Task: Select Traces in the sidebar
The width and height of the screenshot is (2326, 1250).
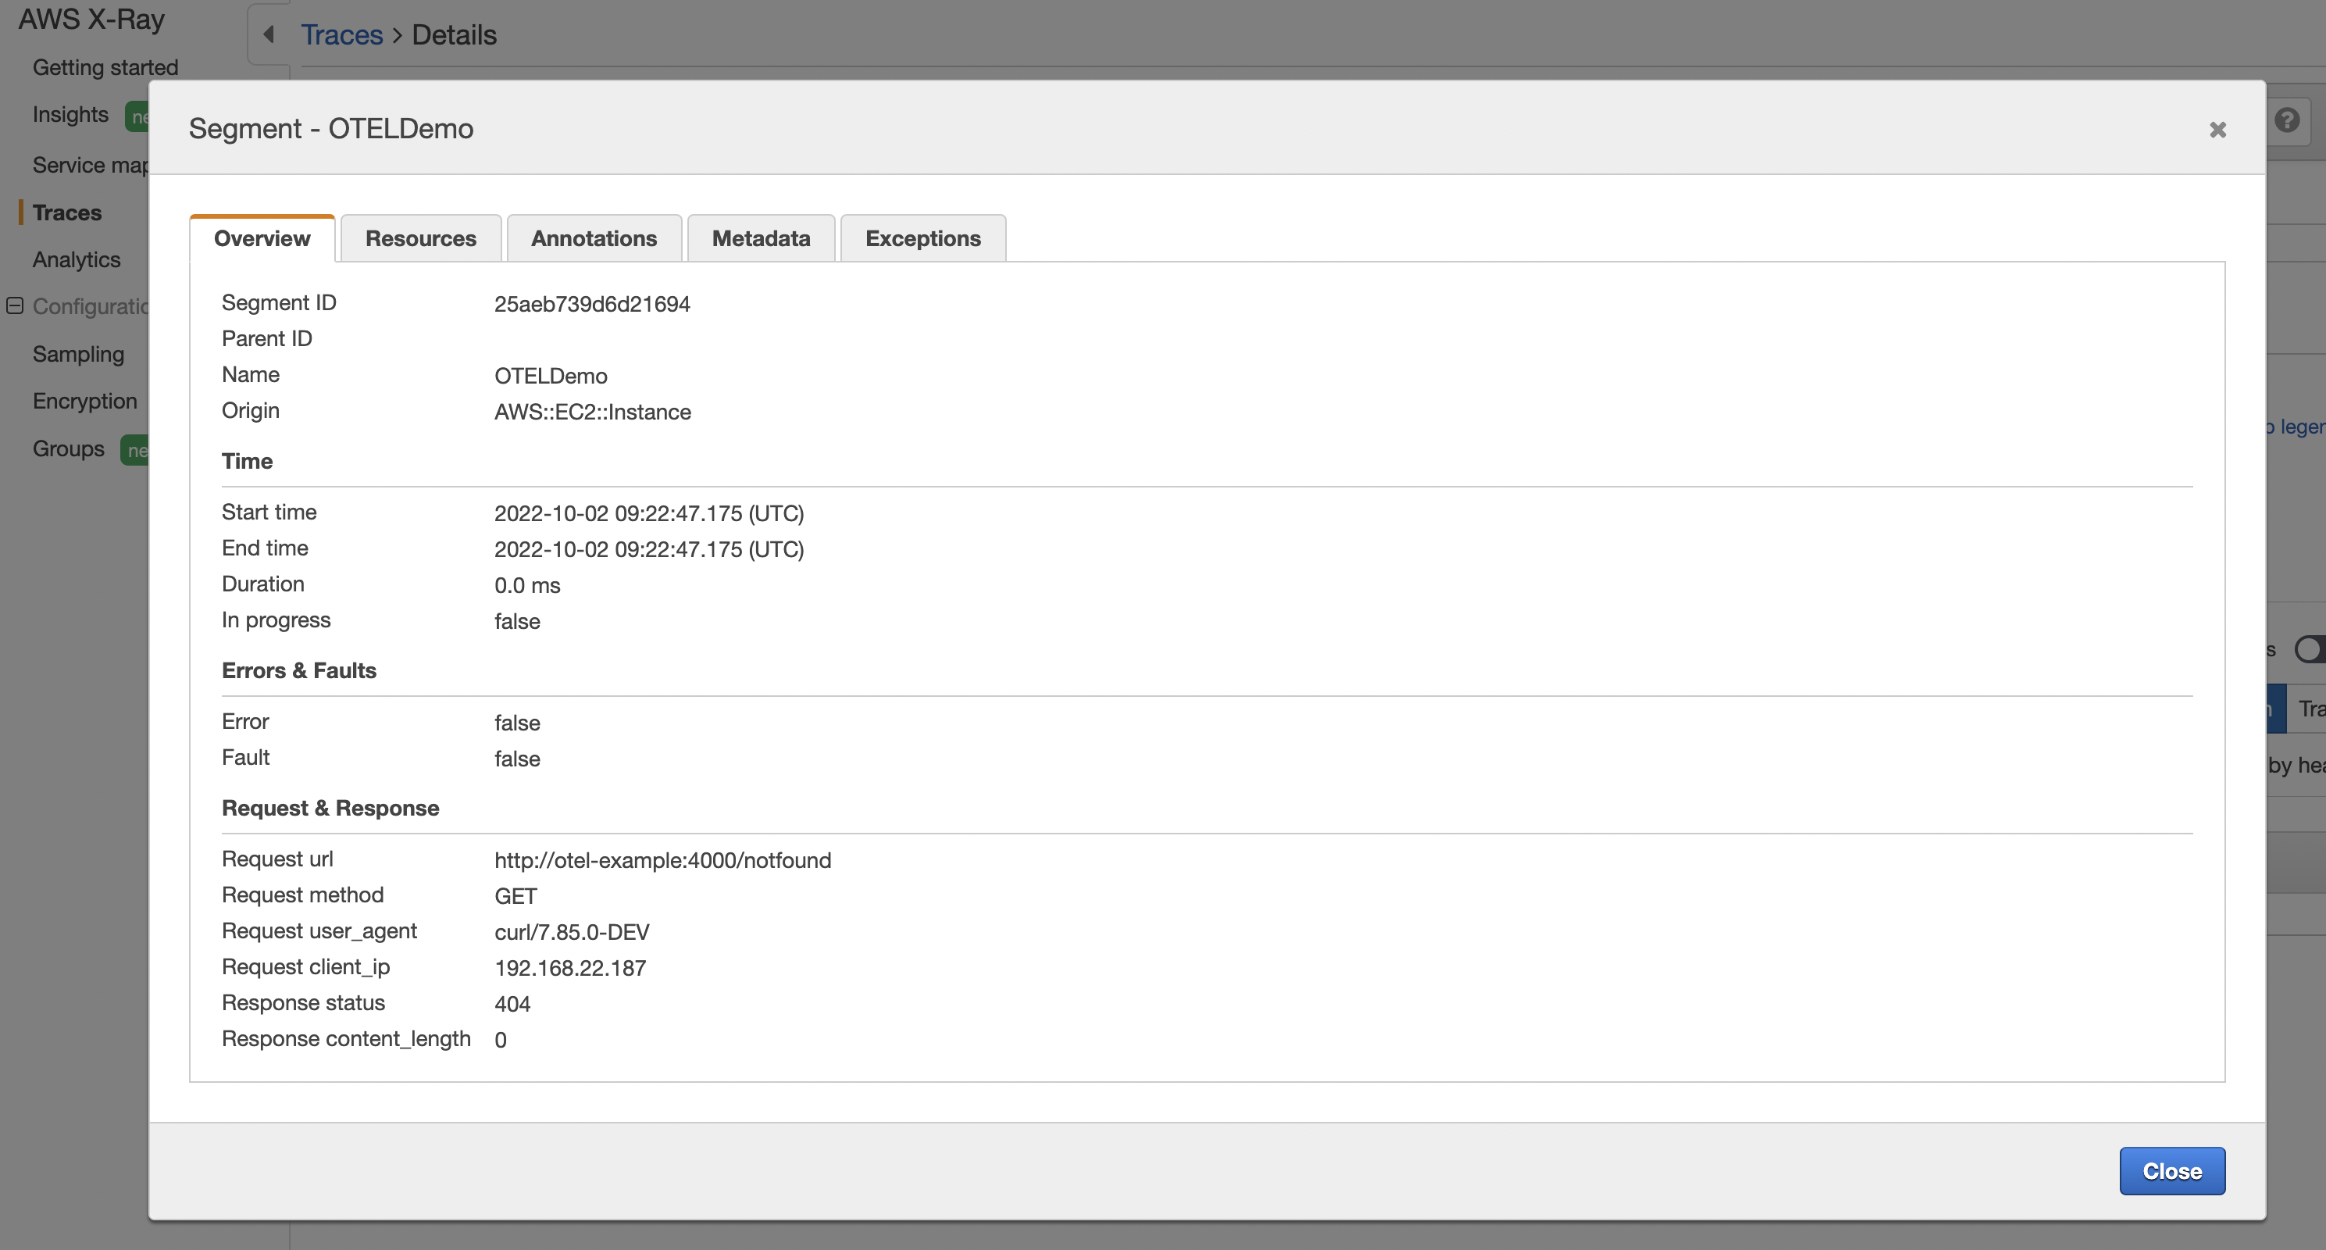Action: pos(67,212)
